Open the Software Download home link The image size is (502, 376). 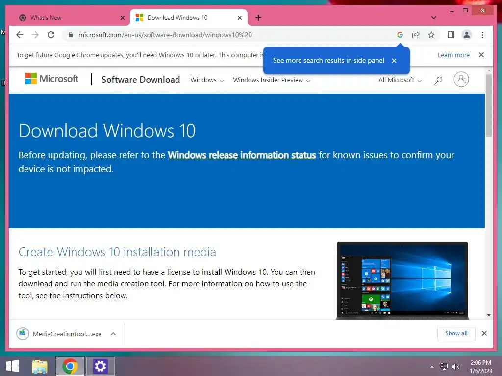[x=141, y=80]
